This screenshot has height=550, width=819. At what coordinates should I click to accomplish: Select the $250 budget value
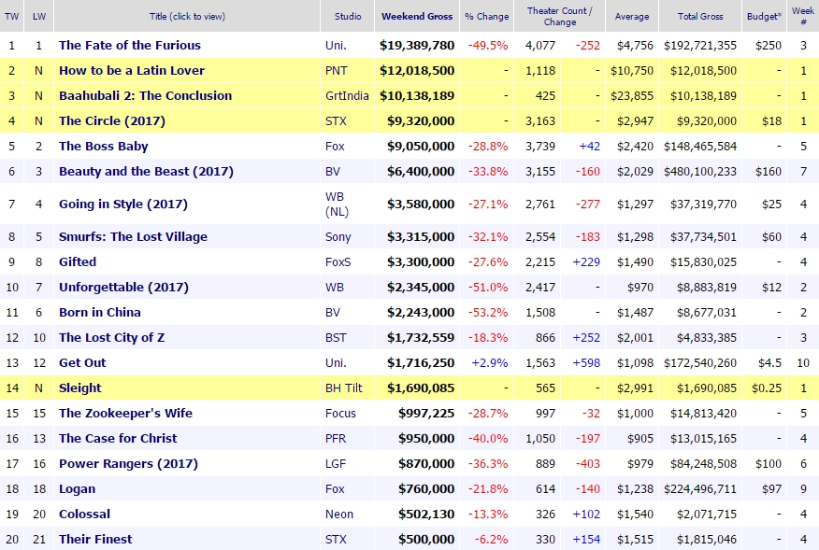769,46
